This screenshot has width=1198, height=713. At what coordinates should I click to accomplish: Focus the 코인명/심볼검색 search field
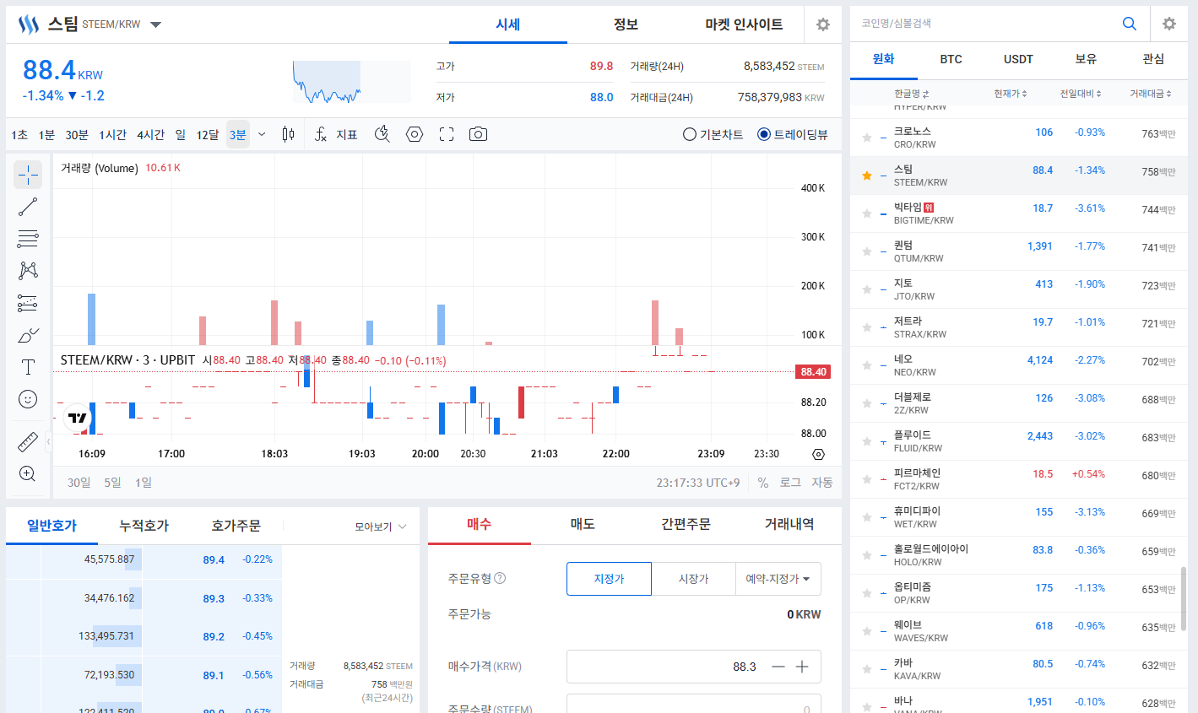(x=984, y=24)
